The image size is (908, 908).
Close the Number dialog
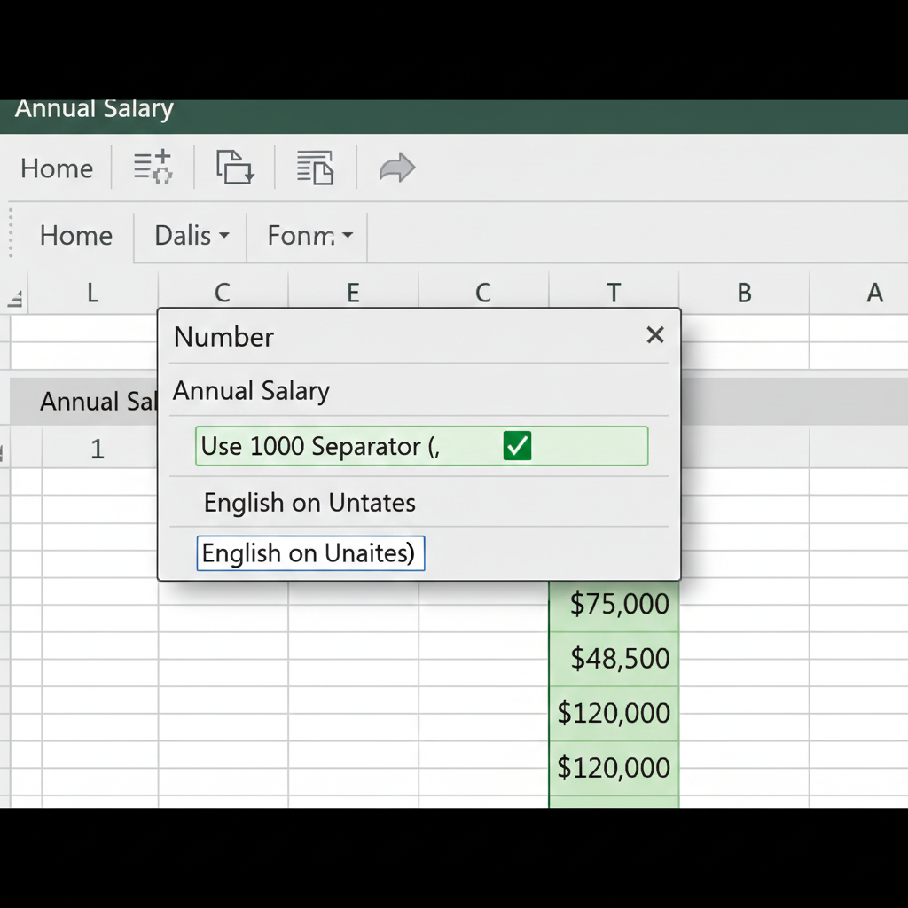655,335
